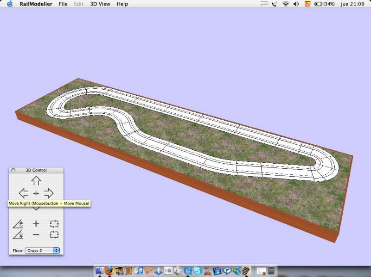Zoom in with the plus icon
The width and height of the screenshot is (371, 277).
click(x=36, y=224)
